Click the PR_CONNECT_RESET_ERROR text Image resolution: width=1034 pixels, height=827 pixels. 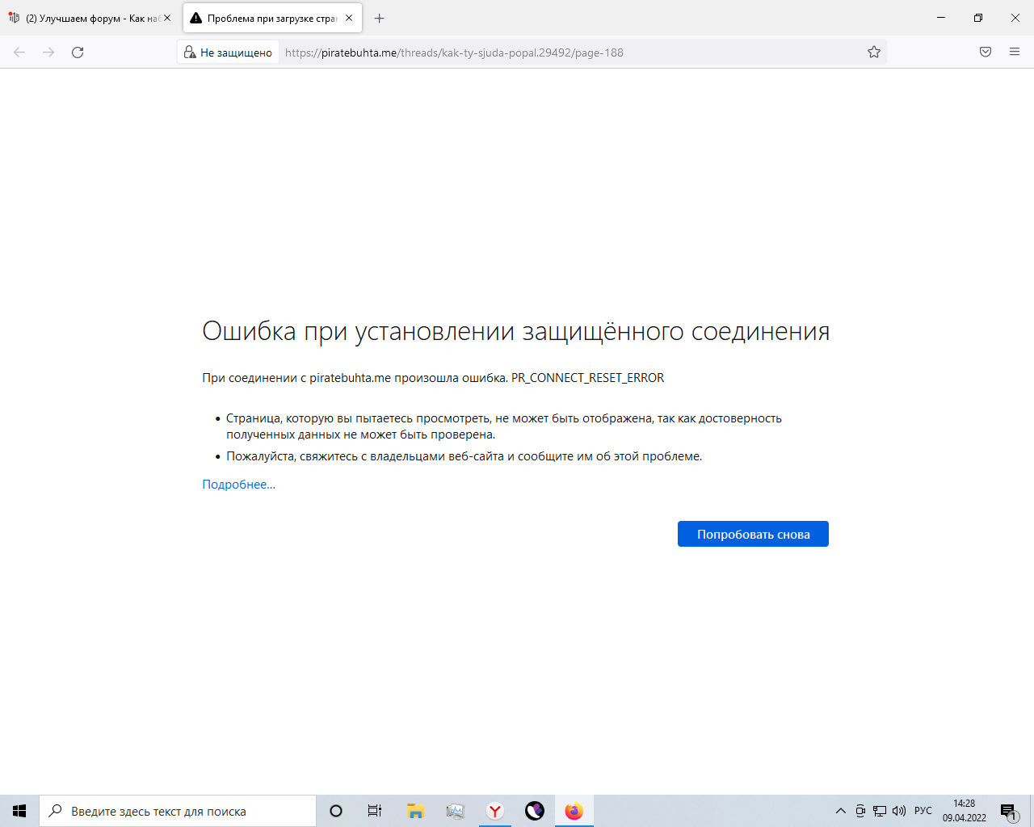click(x=587, y=378)
